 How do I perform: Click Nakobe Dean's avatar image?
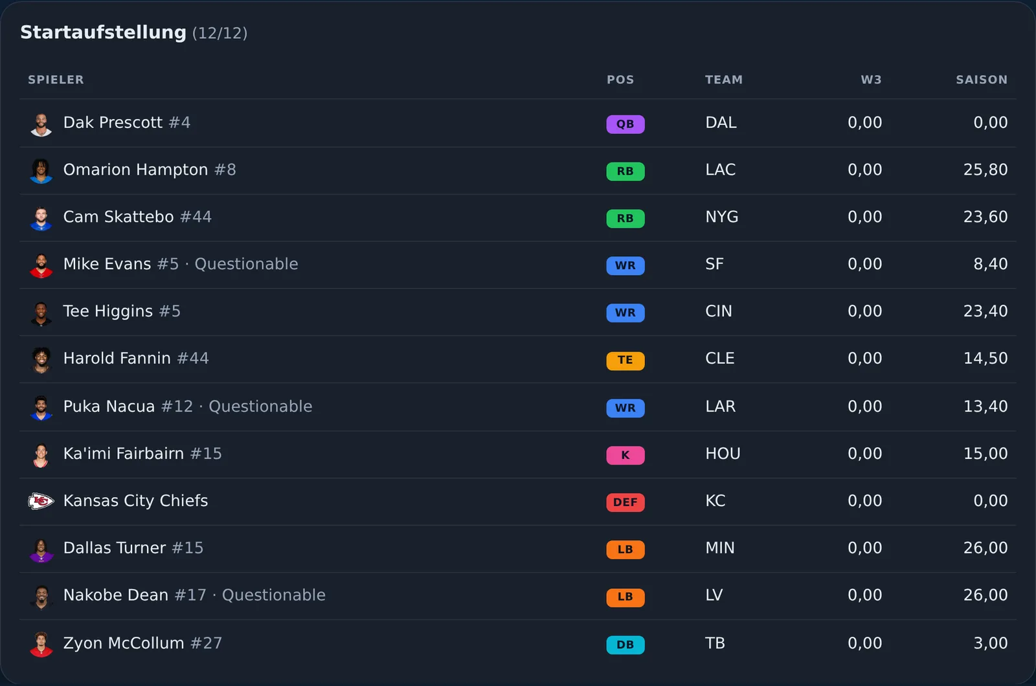coord(41,597)
